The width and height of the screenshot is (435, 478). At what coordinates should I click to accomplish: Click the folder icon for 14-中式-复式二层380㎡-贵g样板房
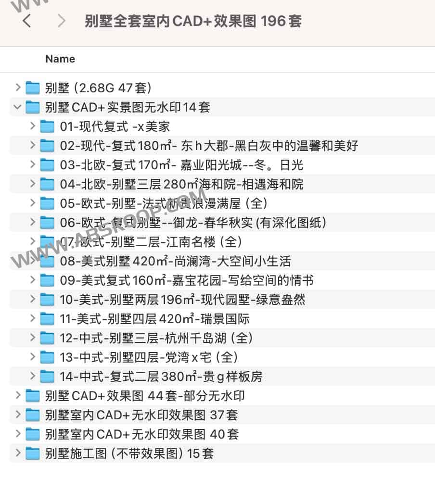(47, 377)
